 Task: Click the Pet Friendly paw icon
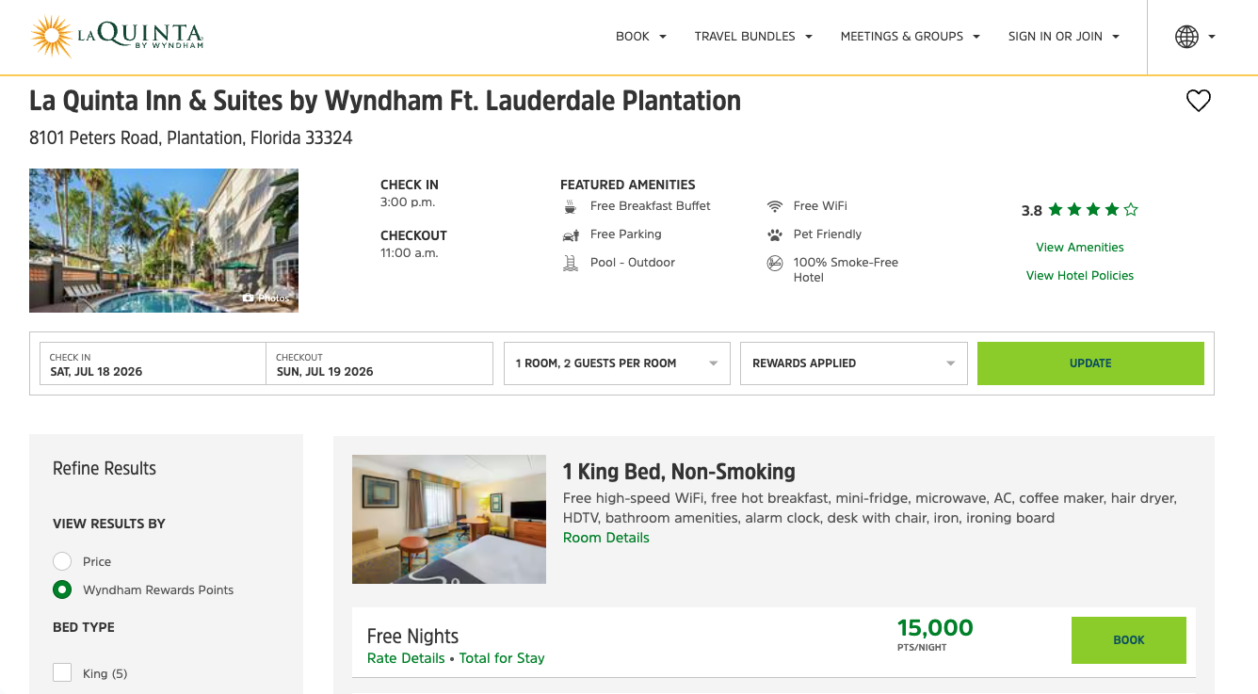(774, 234)
